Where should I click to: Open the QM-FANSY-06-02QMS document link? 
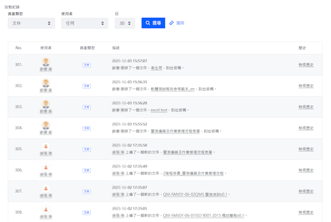tap(195, 194)
